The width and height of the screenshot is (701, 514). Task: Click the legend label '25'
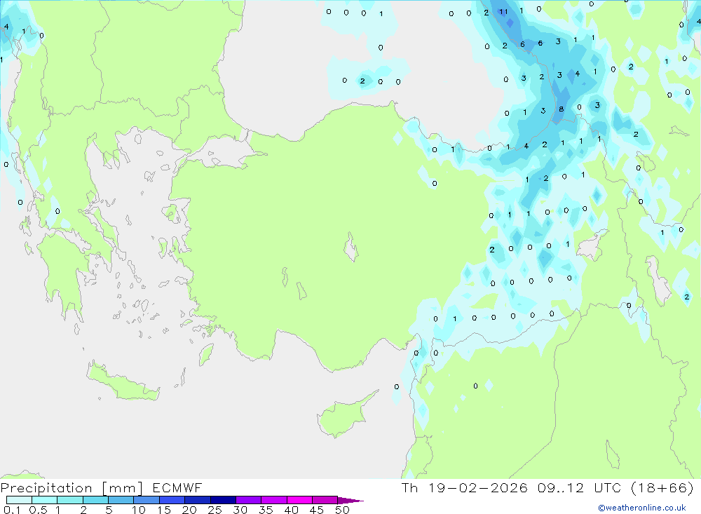pos(215,510)
